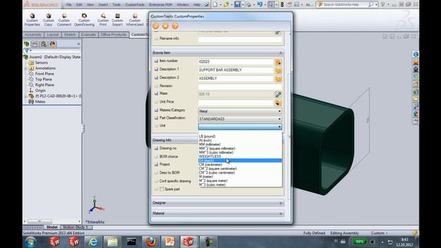This screenshot has width=441, height=248.
Task: Click the orange icon beside Description 1
Action: pyautogui.click(x=278, y=70)
